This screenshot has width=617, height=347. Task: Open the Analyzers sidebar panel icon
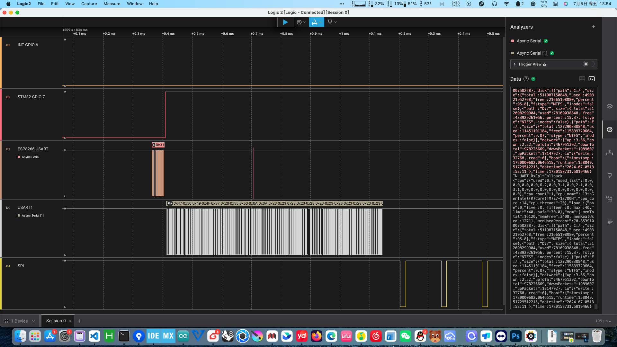pos(609,129)
